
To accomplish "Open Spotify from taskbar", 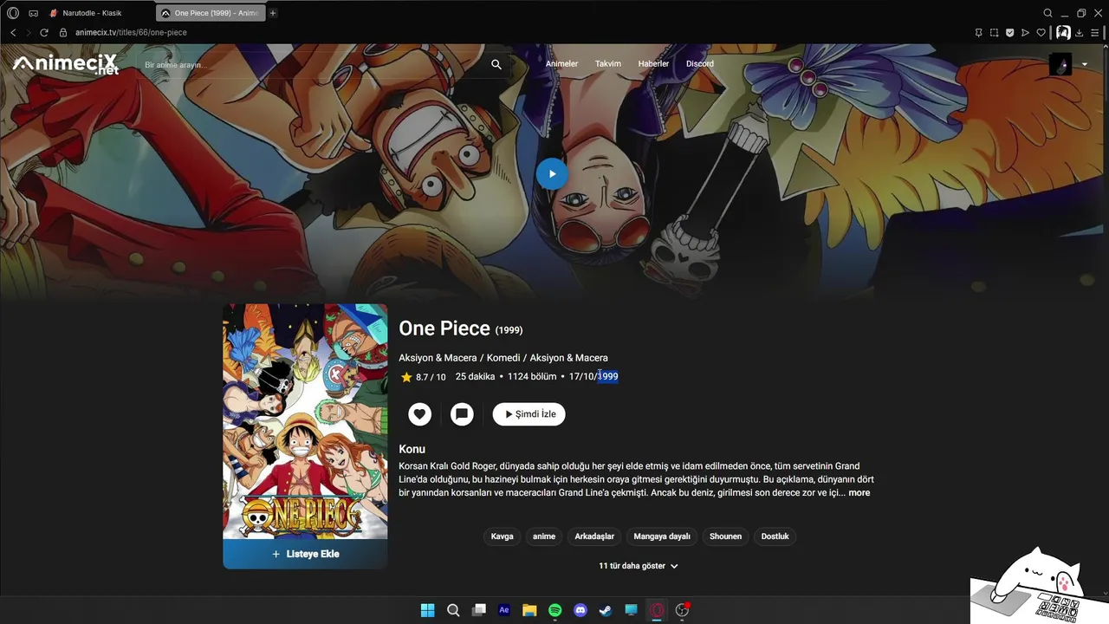I will [555, 610].
